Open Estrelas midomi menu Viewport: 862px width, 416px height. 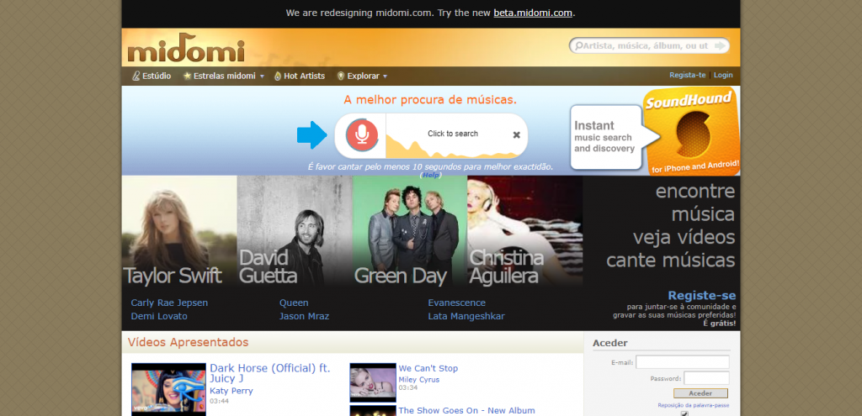[224, 76]
